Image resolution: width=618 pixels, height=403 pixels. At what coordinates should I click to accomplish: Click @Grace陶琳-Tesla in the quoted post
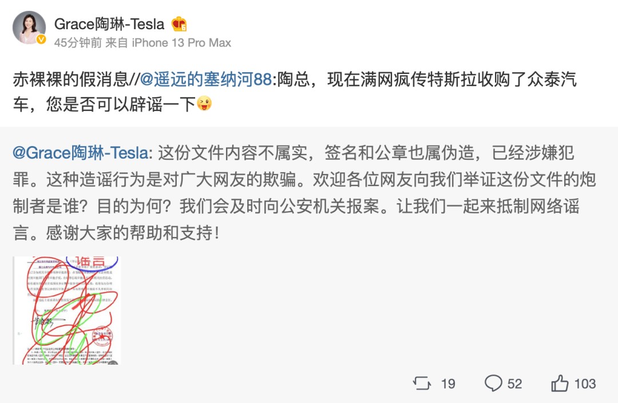click(x=80, y=153)
